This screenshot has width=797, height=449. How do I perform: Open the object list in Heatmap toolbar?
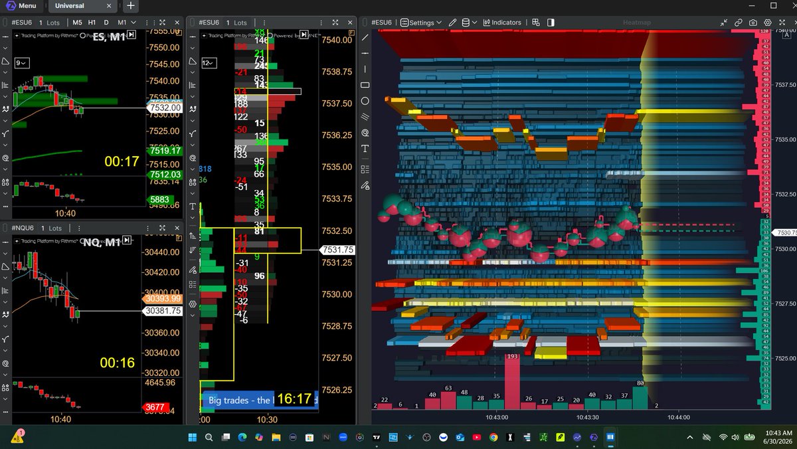365,169
